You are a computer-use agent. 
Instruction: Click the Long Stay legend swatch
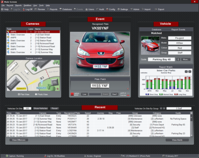pos(176,94)
